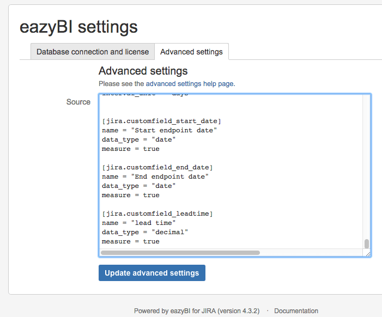The height and width of the screenshot is (317, 382).
Task: Click 'measure = true' below the decimal data type
Action: coord(131,241)
